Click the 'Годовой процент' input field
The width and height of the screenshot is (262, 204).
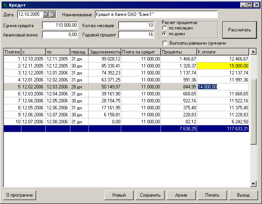click(136, 35)
